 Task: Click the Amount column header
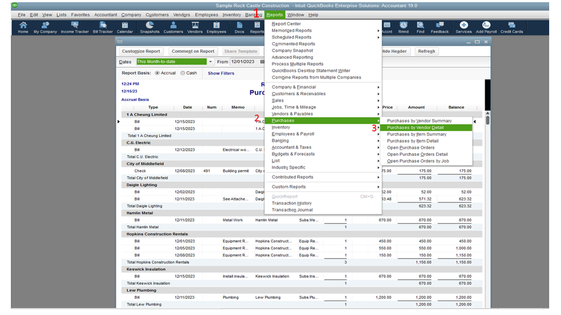click(x=417, y=107)
